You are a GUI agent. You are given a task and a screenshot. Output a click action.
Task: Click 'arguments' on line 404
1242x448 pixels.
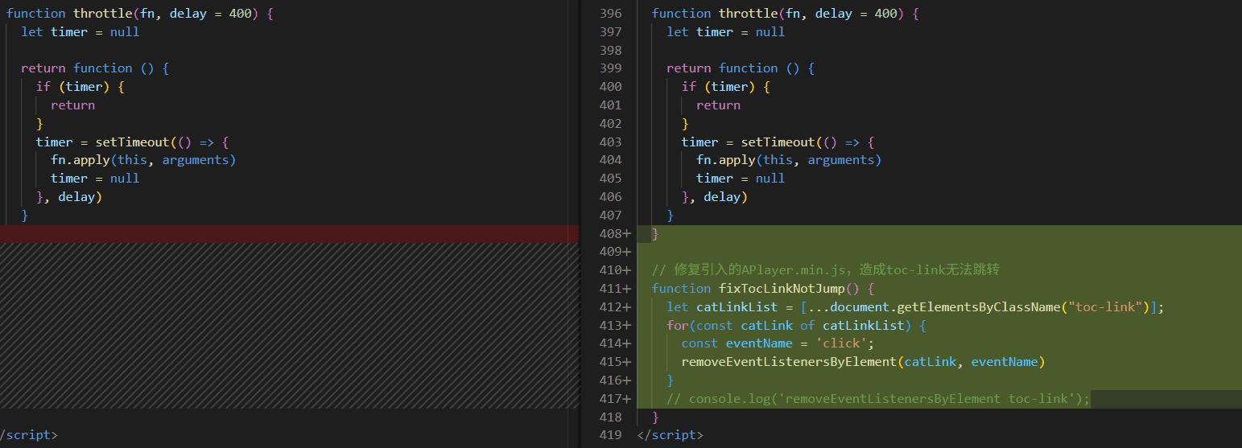coord(841,160)
